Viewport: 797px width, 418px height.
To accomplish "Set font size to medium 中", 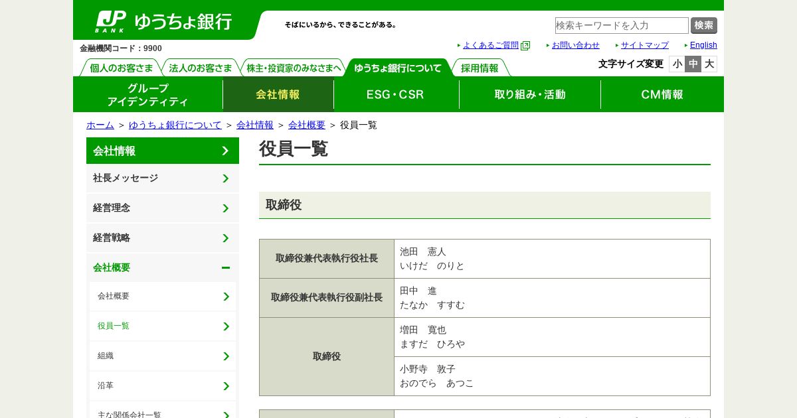I will pos(693,64).
